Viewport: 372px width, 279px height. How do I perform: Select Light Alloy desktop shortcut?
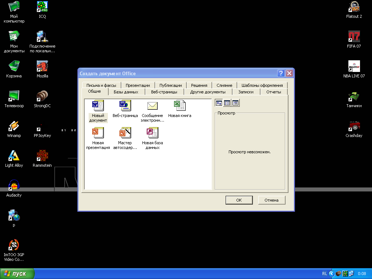(14, 159)
